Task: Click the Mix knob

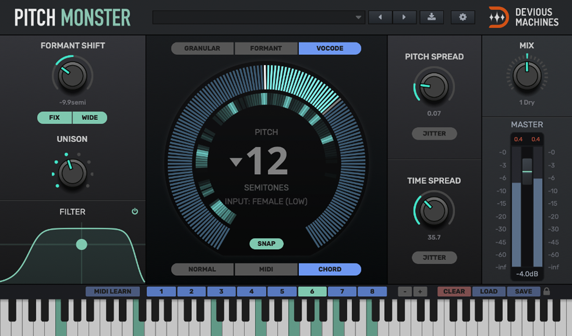Action: click(x=527, y=76)
